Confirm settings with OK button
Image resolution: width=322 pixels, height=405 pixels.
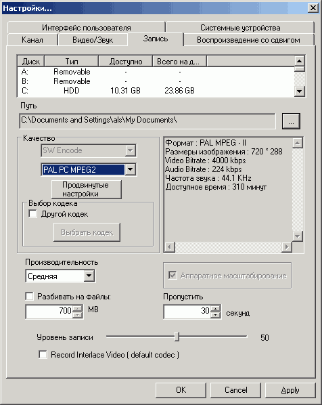point(181,390)
